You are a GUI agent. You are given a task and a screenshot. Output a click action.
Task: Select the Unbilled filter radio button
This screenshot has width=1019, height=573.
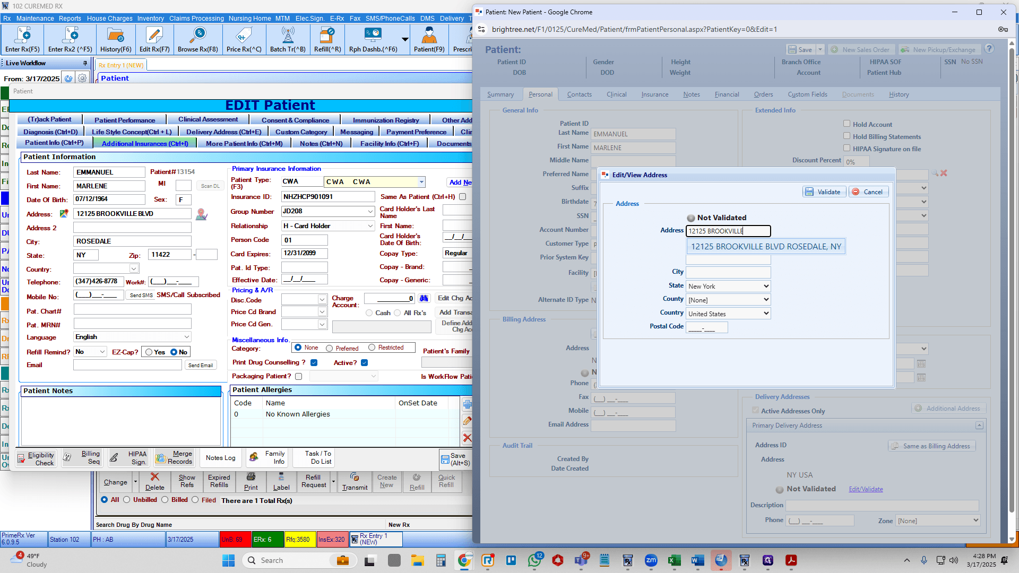[x=126, y=500]
